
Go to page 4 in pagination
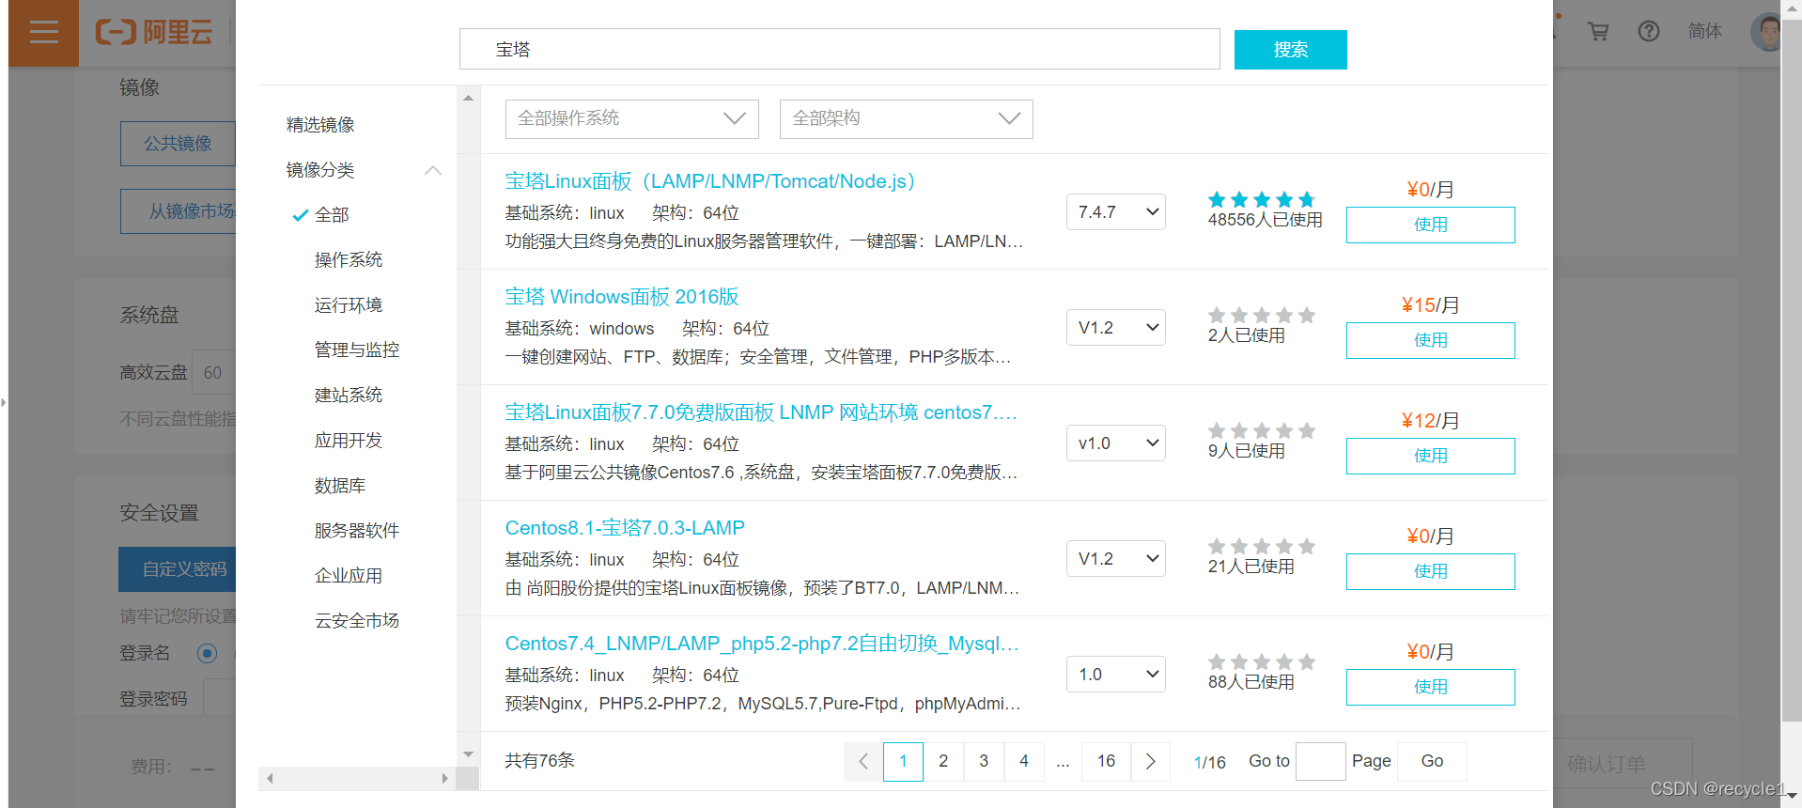[x=1024, y=761]
